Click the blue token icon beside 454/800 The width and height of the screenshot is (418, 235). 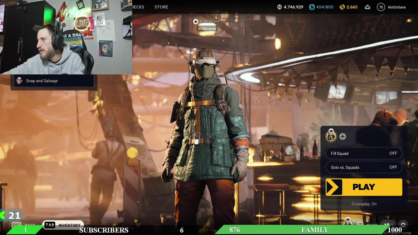(x=312, y=7)
